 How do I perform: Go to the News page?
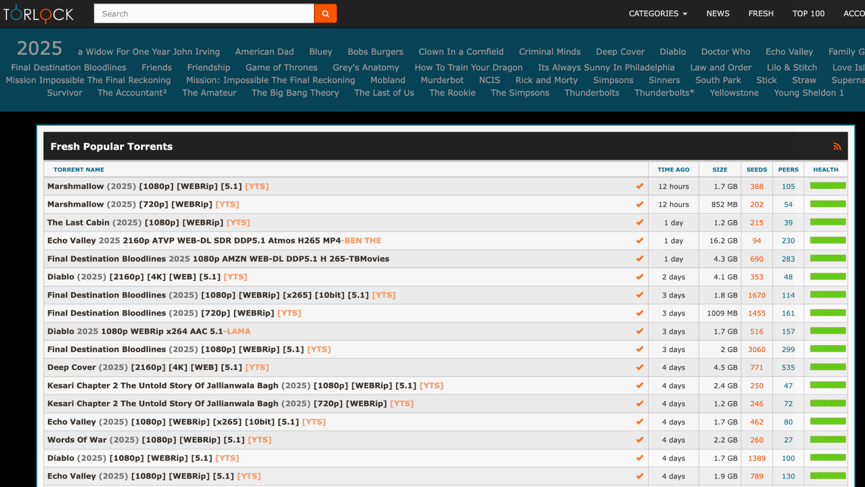(718, 14)
